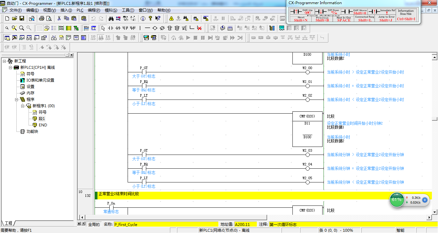Open the About information icon
Viewport: 438px width, 233px height.
click(143, 18)
